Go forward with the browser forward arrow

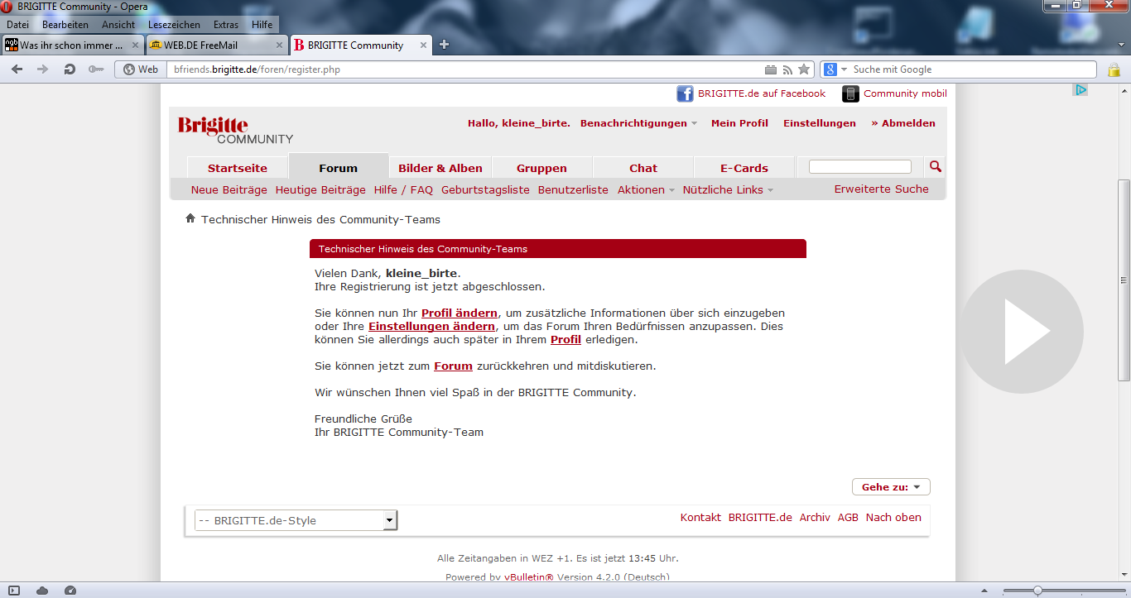point(43,69)
